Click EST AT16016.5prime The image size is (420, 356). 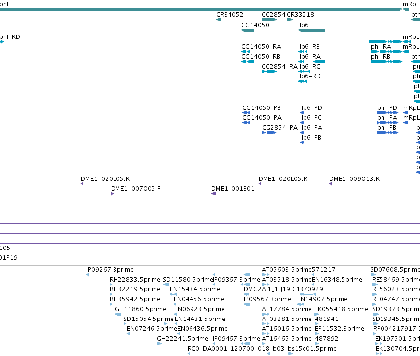pyautogui.click(x=266, y=334)
